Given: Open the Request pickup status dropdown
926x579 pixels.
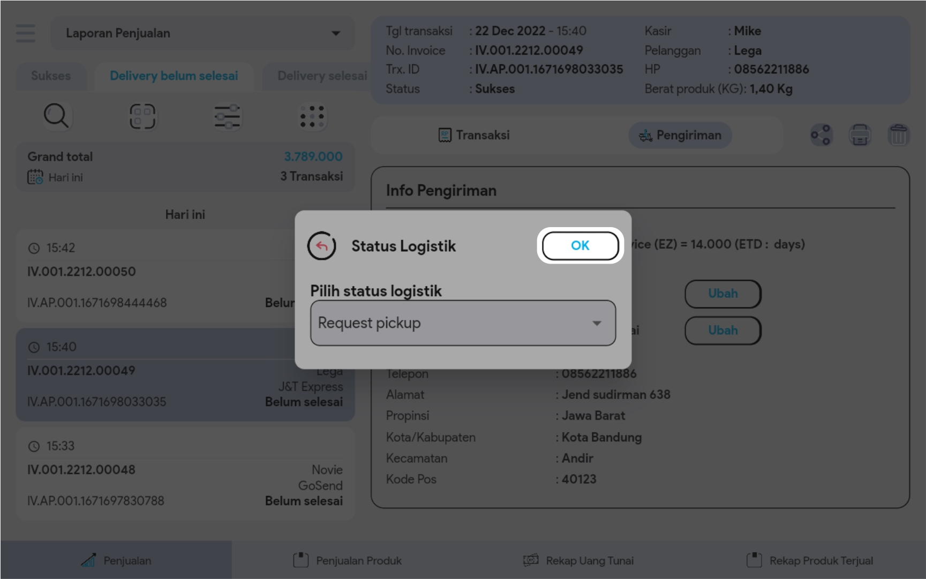Looking at the screenshot, I should (x=463, y=323).
